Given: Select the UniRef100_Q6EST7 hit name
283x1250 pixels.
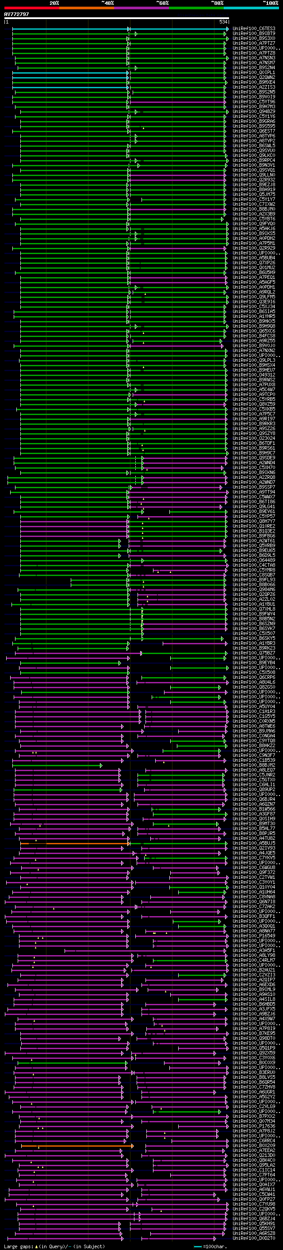Looking at the screenshot, I should (x=253, y=131).
